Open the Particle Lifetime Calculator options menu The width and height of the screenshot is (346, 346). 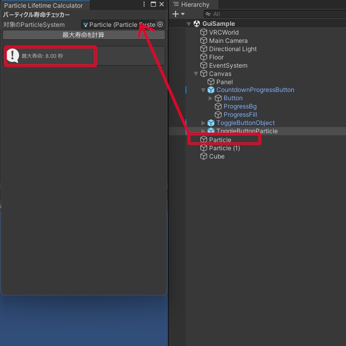pos(144,4)
